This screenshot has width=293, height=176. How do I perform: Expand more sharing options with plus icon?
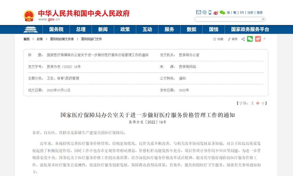[x=264, y=39]
